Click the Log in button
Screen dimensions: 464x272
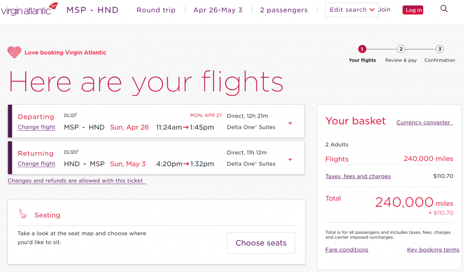(413, 9)
